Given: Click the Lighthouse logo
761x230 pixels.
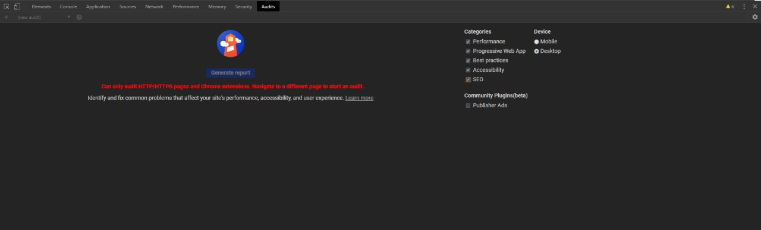Looking at the screenshot, I should [x=231, y=43].
